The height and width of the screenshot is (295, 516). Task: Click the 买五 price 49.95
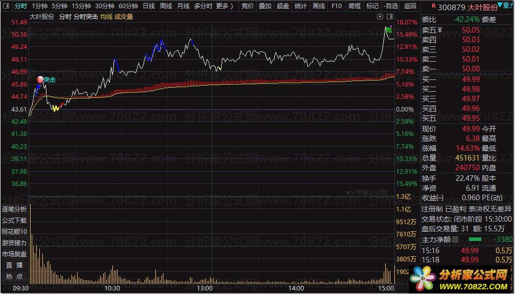(471, 118)
